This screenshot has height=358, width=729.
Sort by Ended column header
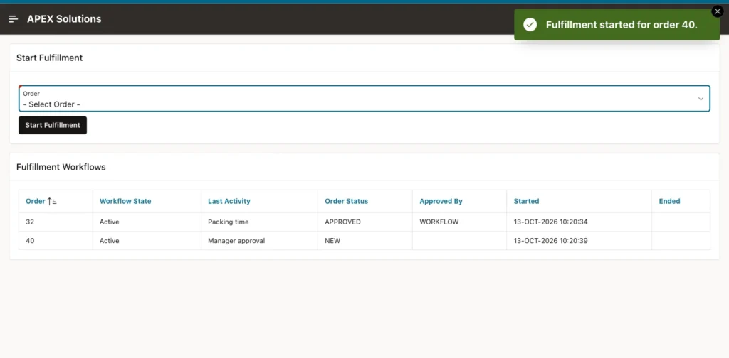(669, 201)
